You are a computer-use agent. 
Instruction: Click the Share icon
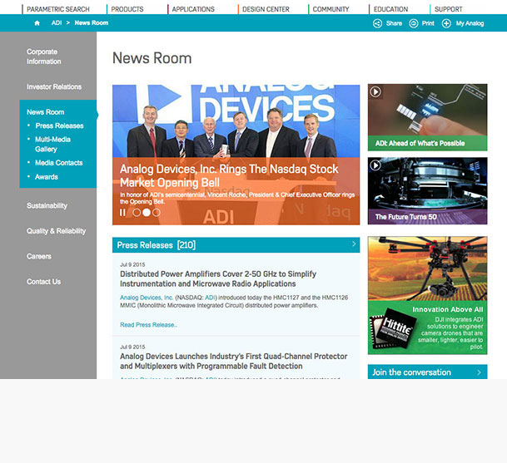tap(377, 23)
